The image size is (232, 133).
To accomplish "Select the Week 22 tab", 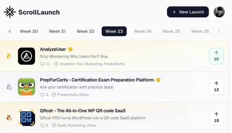I will 85,31.
